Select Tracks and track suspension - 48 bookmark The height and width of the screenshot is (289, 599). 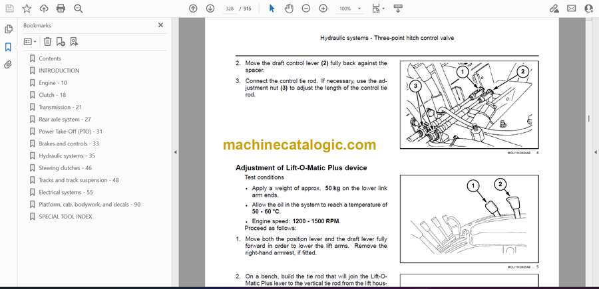tap(79, 180)
